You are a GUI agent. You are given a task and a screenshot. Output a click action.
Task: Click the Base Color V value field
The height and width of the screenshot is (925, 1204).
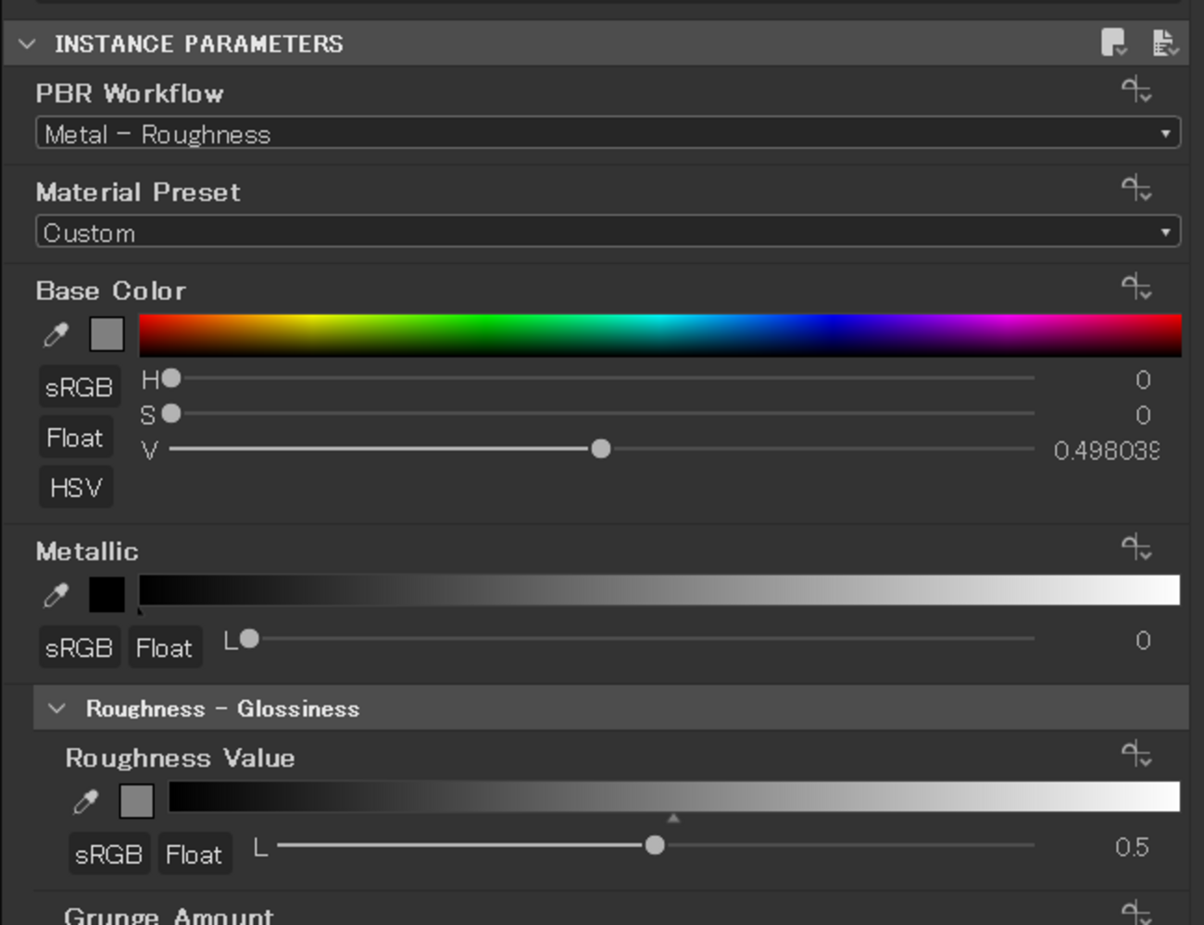click(1106, 451)
